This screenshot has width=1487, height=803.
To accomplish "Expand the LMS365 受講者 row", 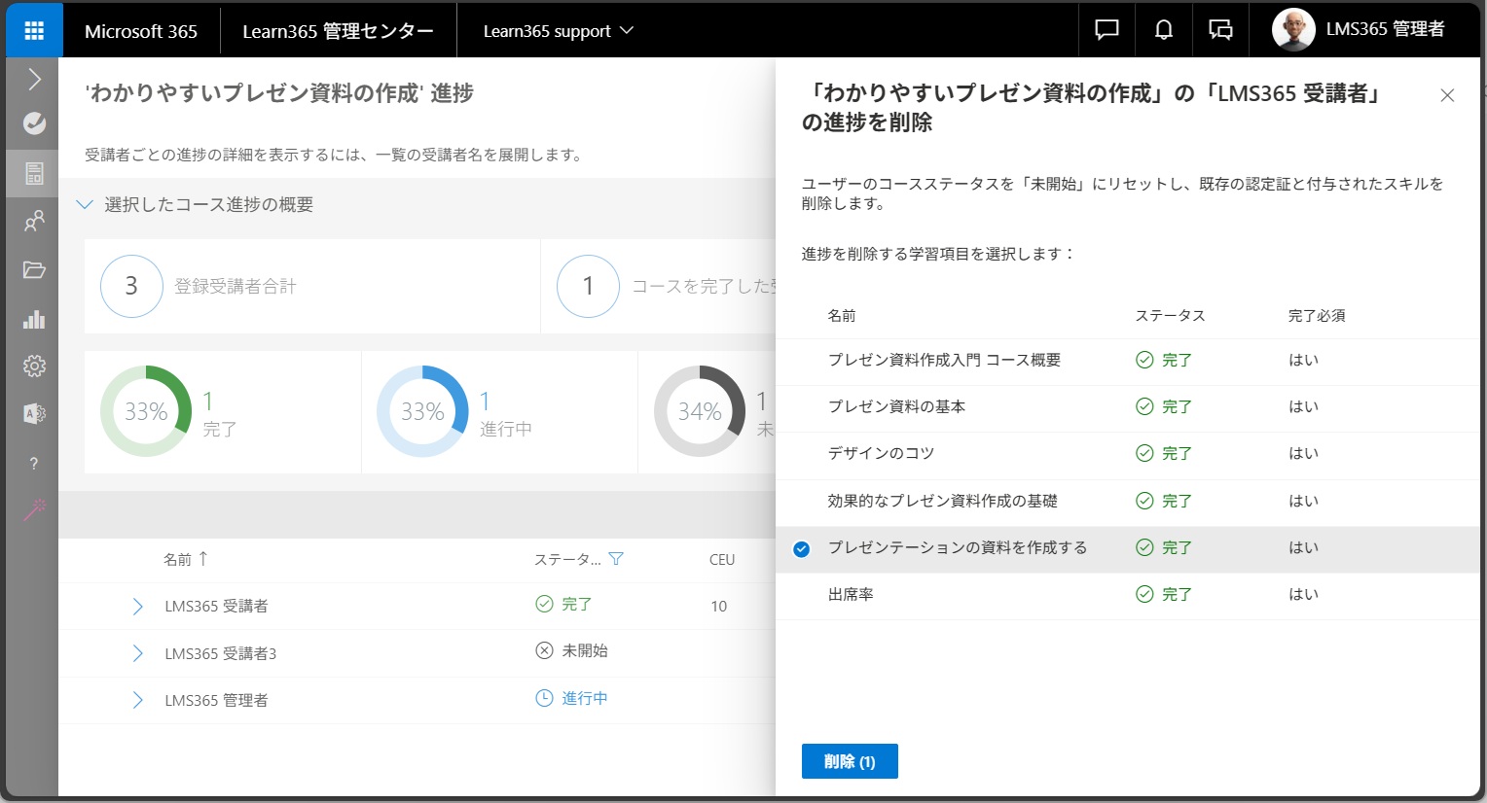I will (x=137, y=607).
